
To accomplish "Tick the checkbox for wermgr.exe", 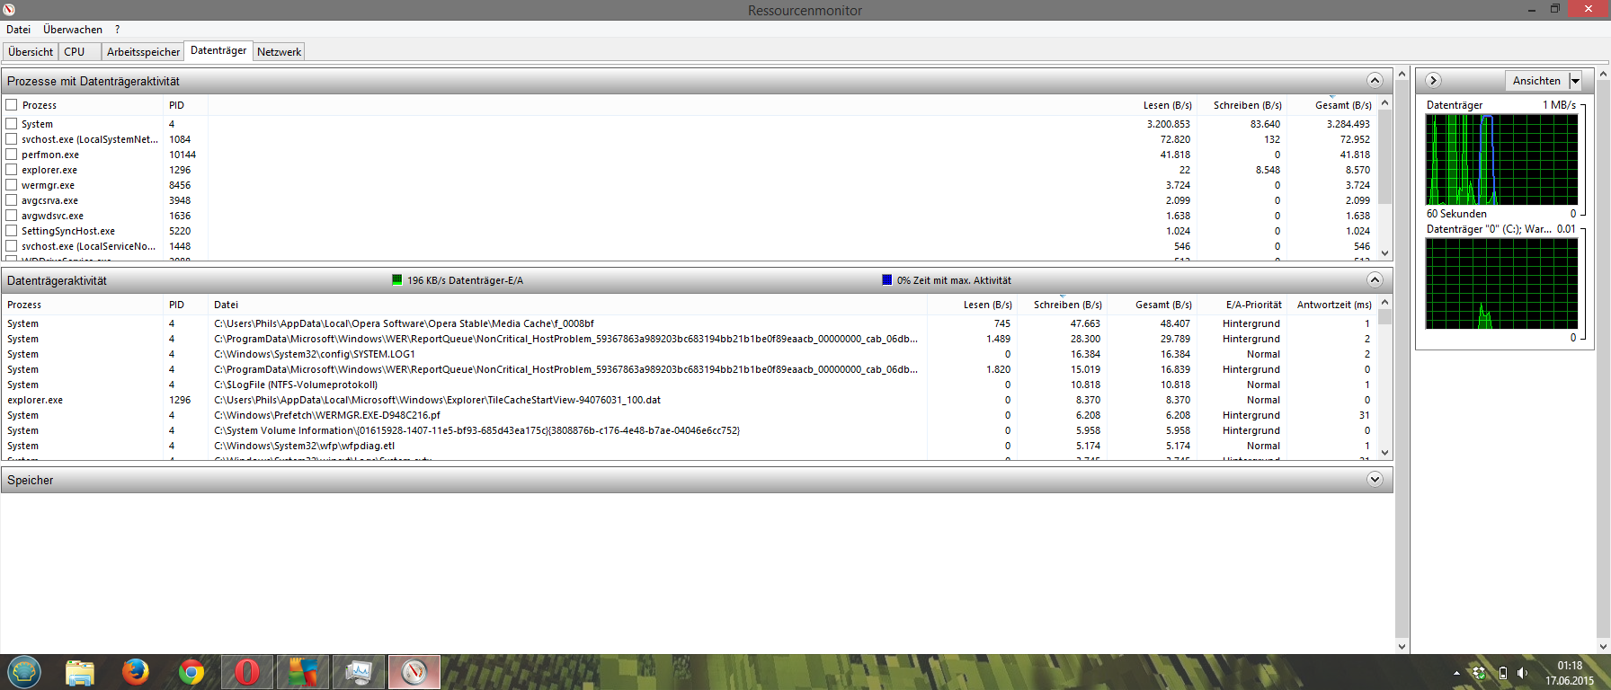I will (12, 185).
